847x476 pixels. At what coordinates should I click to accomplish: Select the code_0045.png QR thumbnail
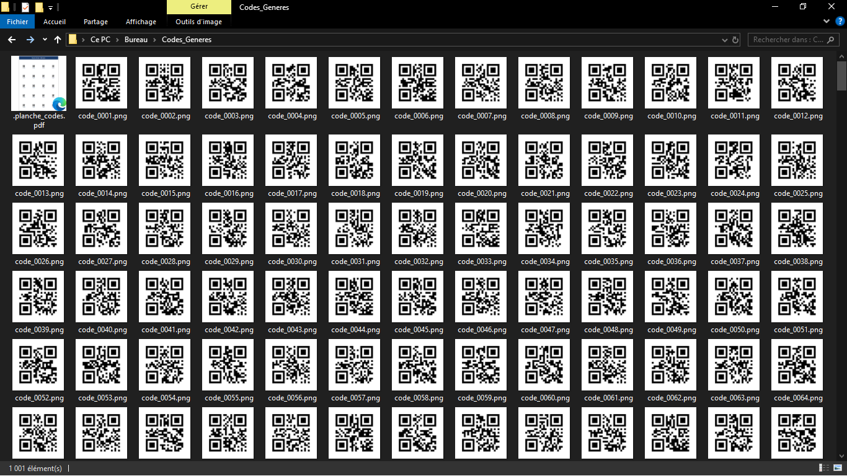(419, 297)
